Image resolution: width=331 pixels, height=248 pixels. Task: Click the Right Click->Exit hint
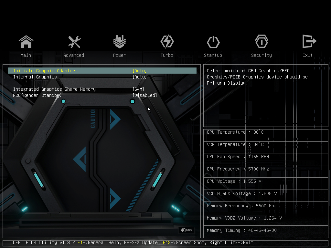click(231, 243)
